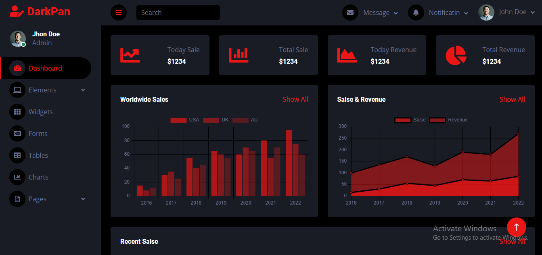Click the bell notification icon
The height and width of the screenshot is (255, 542).
(416, 13)
